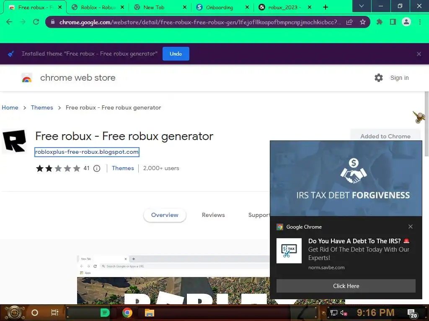Open the Extensions puzzle icon
The width and height of the screenshot is (429, 321).
point(380,22)
